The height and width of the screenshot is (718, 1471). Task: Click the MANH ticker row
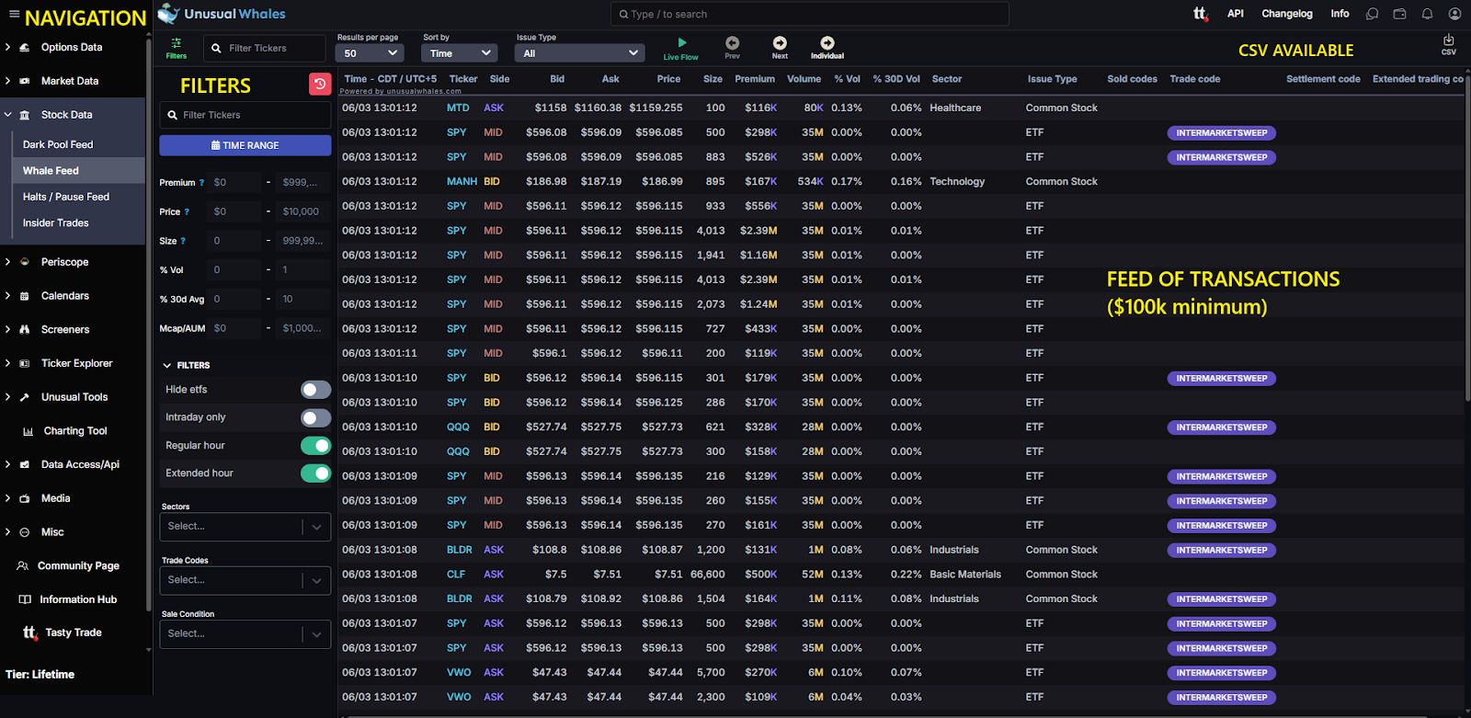coord(902,182)
